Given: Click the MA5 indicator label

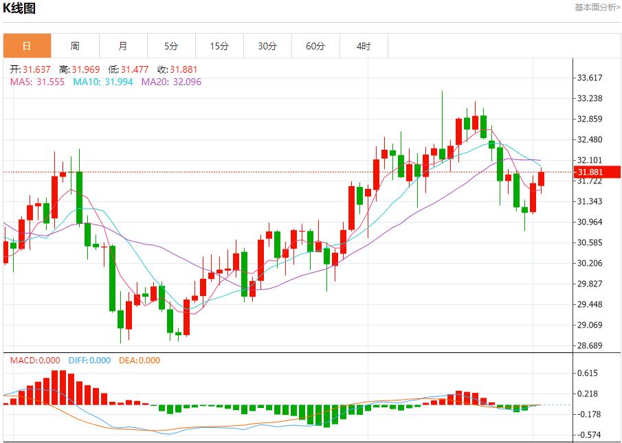Looking at the screenshot, I should 37,82.
